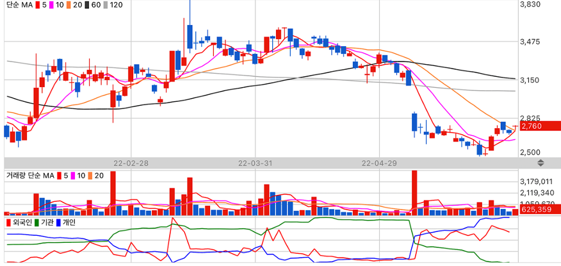This screenshot has height=266, width=561.
Task: Click the 22-04-29 date label
Action: click(379, 163)
